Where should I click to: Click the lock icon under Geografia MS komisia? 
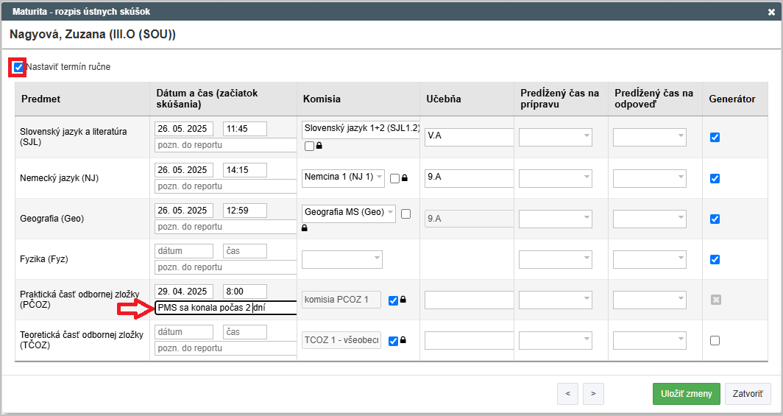click(x=305, y=228)
